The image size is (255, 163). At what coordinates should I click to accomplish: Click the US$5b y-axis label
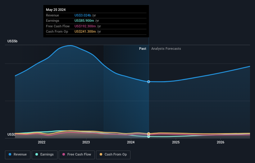point(12,41)
